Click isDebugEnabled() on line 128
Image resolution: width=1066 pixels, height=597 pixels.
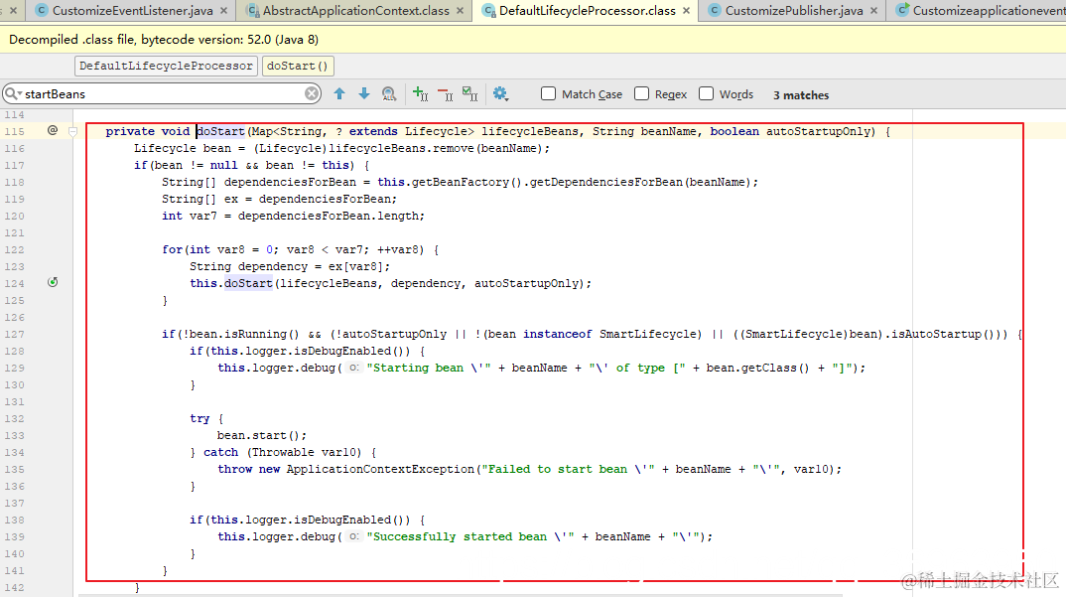click(349, 352)
